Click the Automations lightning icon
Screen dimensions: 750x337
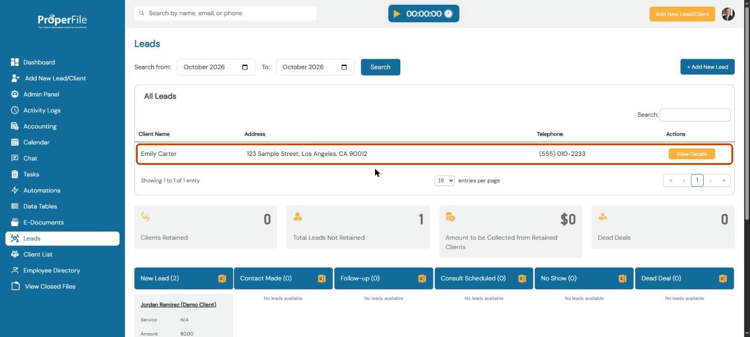(x=15, y=190)
